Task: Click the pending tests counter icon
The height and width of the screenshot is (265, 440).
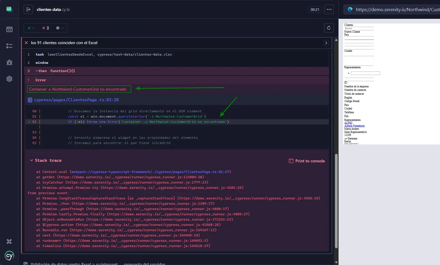Action: coord(60,28)
